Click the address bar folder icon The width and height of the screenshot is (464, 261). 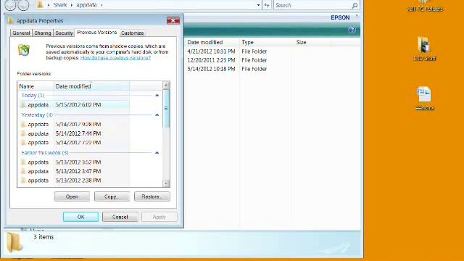pyautogui.click(x=41, y=4)
